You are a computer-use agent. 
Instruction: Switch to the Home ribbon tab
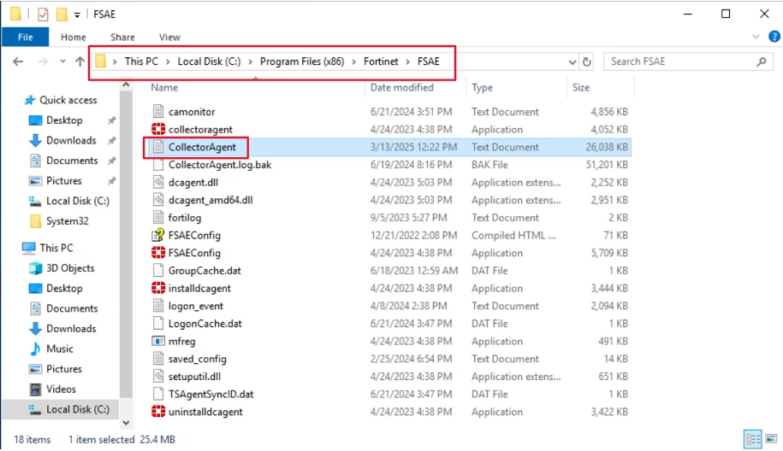(74, 37)
